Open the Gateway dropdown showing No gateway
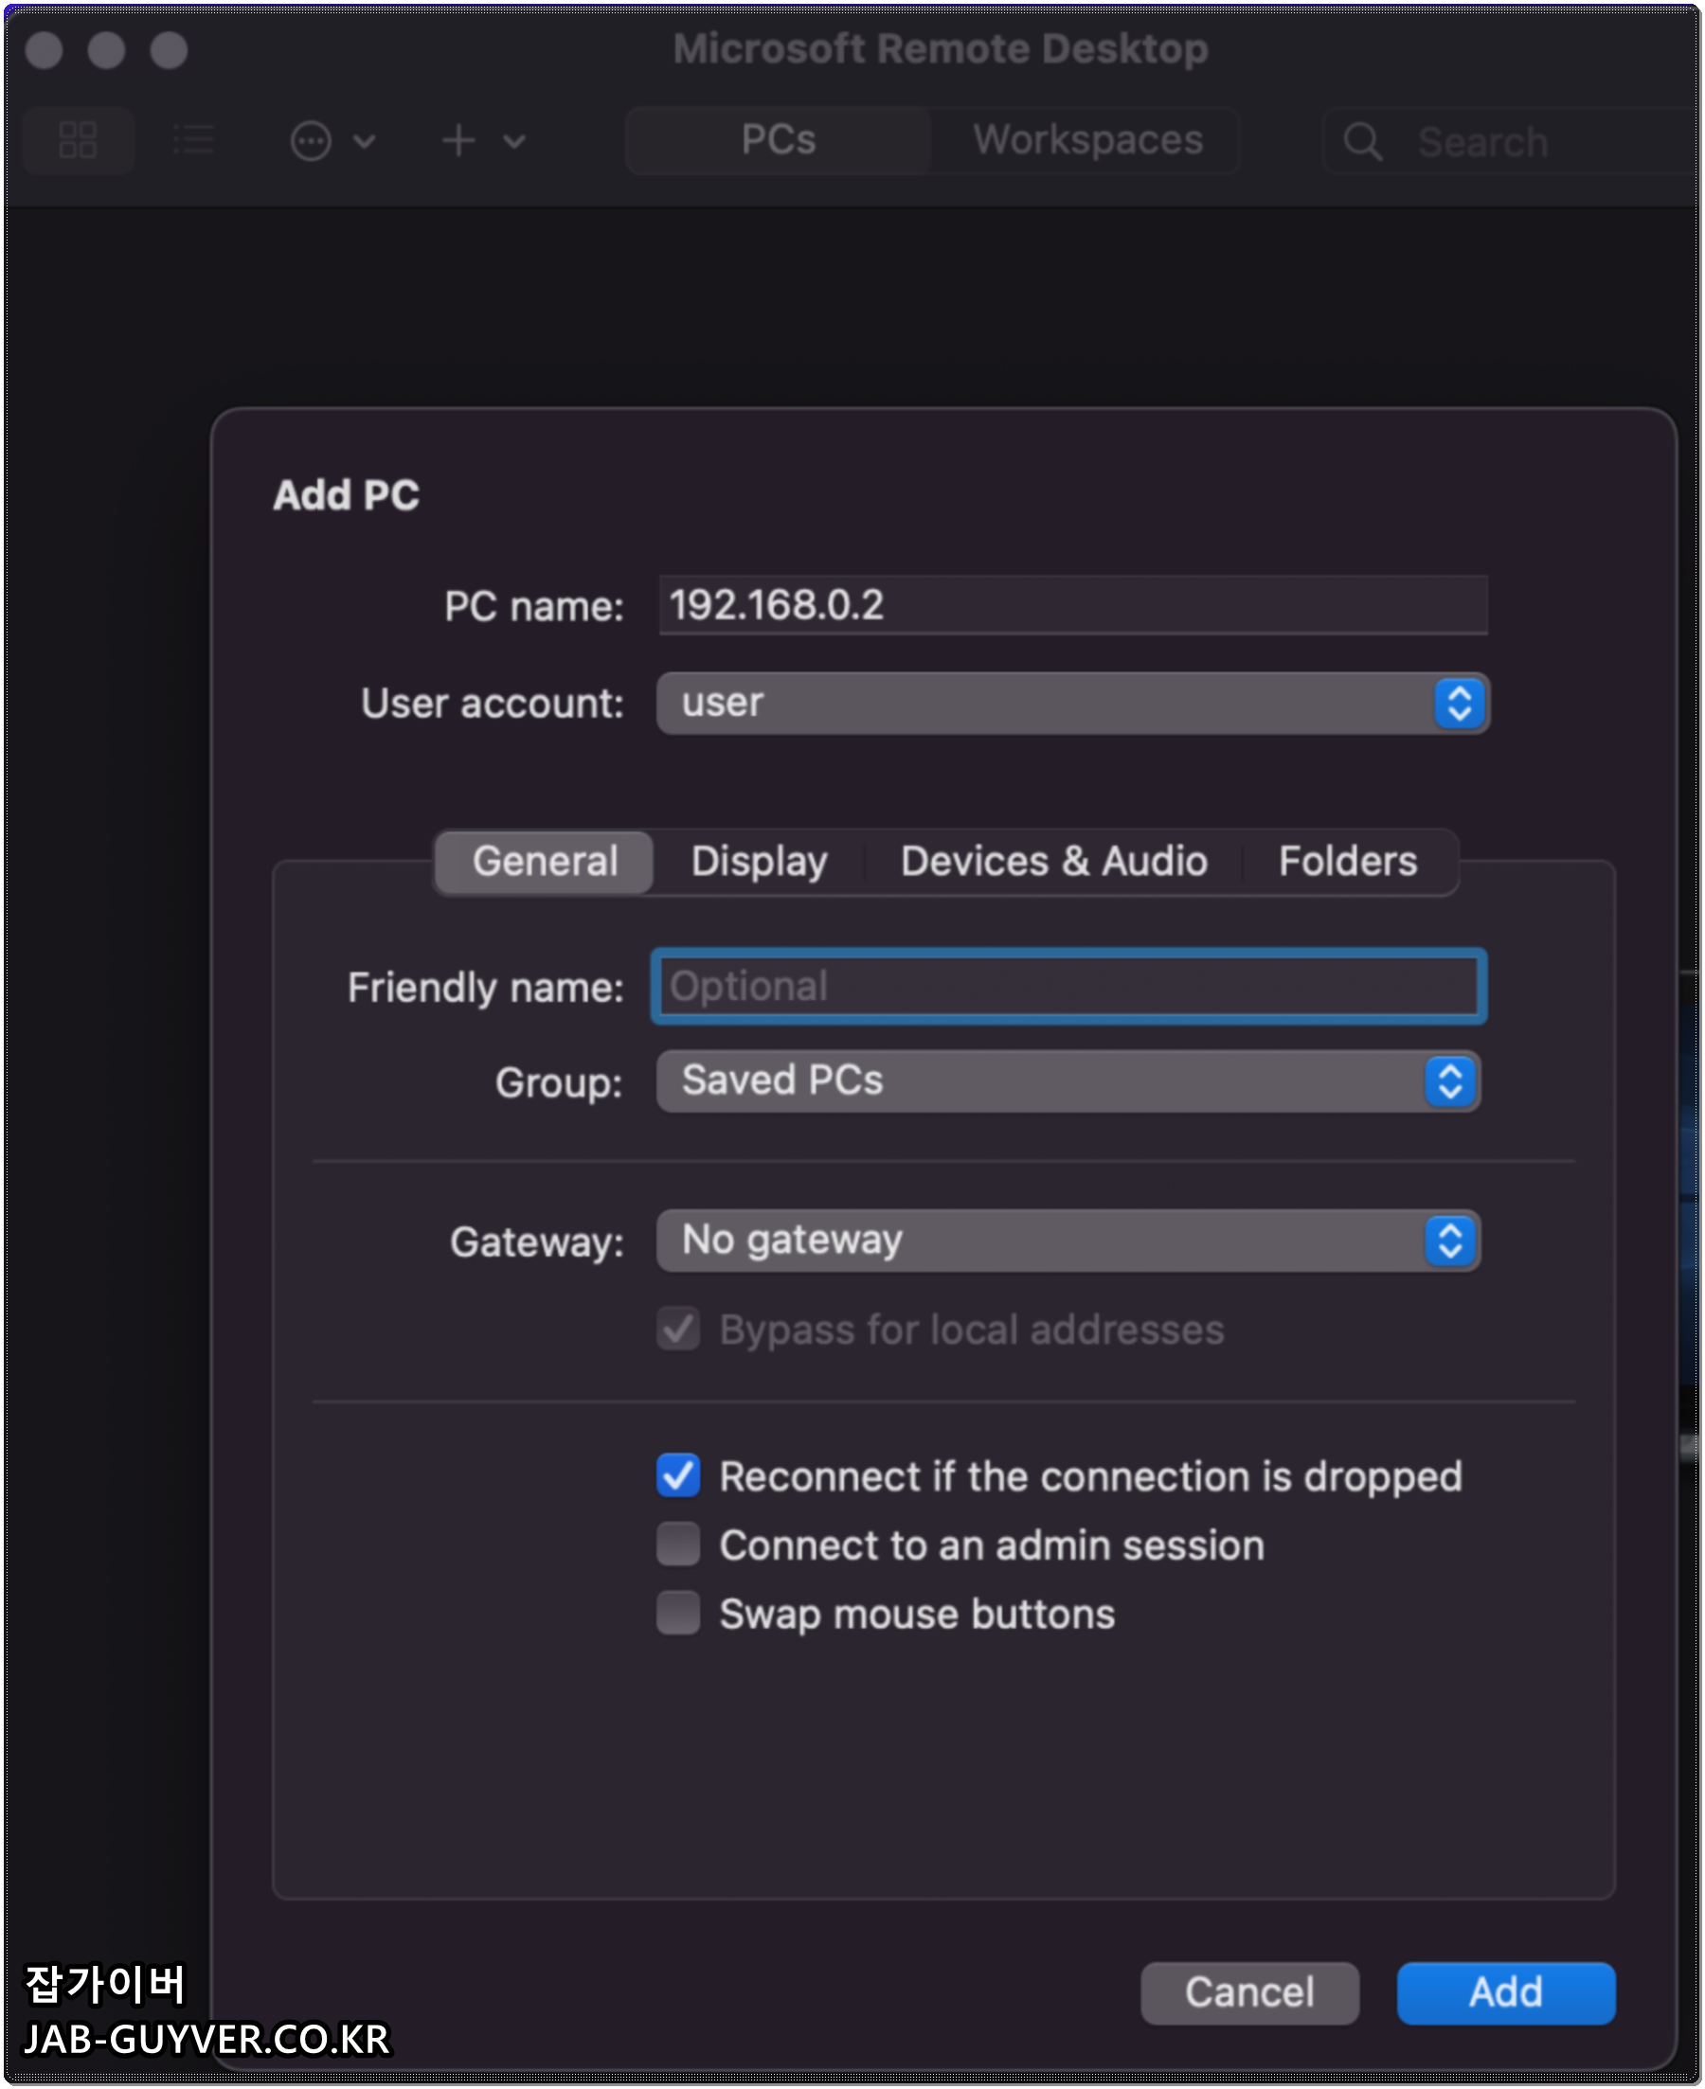This screenshot has width=1705, height=2089. point(1068,1241)
